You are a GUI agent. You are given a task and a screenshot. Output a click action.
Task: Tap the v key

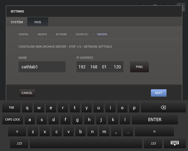(68, 132)
